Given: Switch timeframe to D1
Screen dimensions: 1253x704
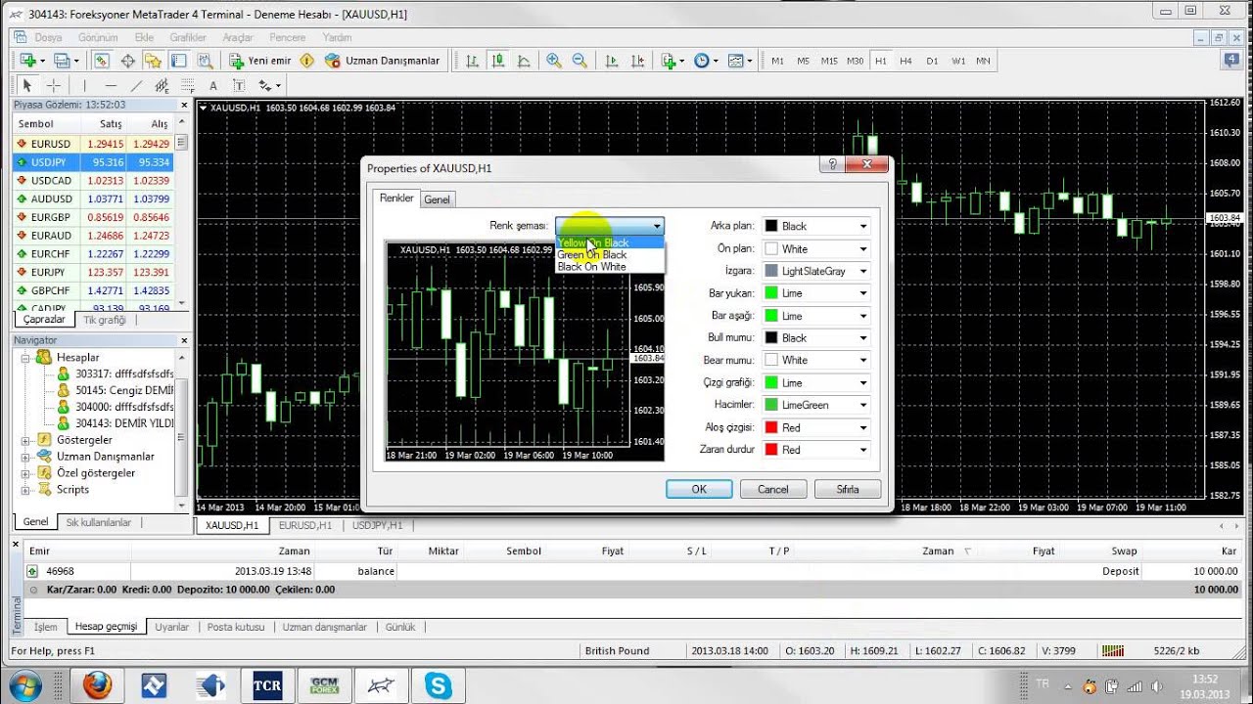Looking at the screenshot, I should pos(932,61).
